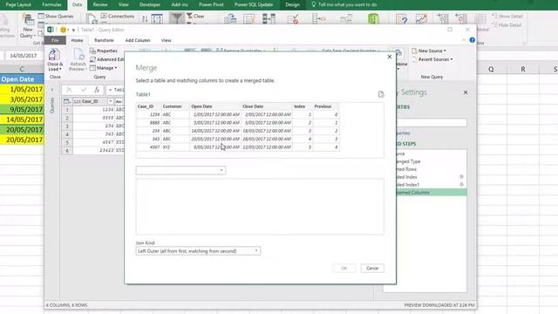Click Connections in Excel ribbon

(118, 16)
